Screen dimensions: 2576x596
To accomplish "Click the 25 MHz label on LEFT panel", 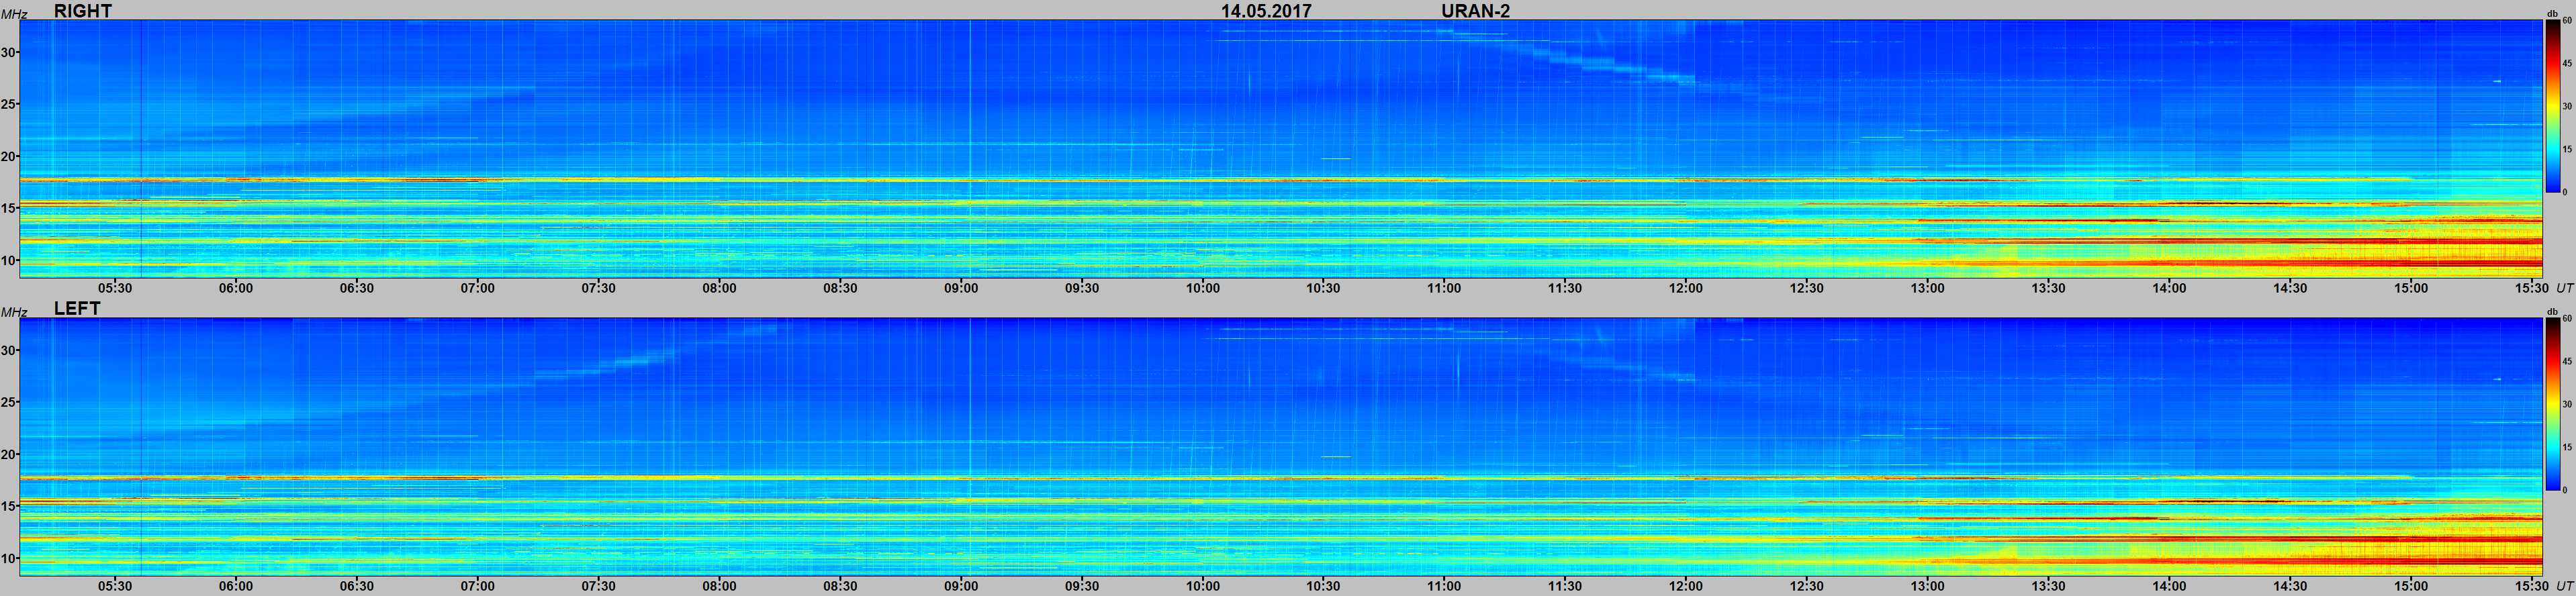I will coord(8,402).
